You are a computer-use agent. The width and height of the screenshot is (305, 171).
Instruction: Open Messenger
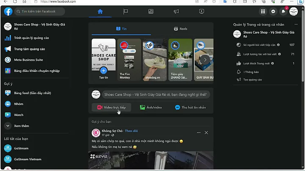273,12
